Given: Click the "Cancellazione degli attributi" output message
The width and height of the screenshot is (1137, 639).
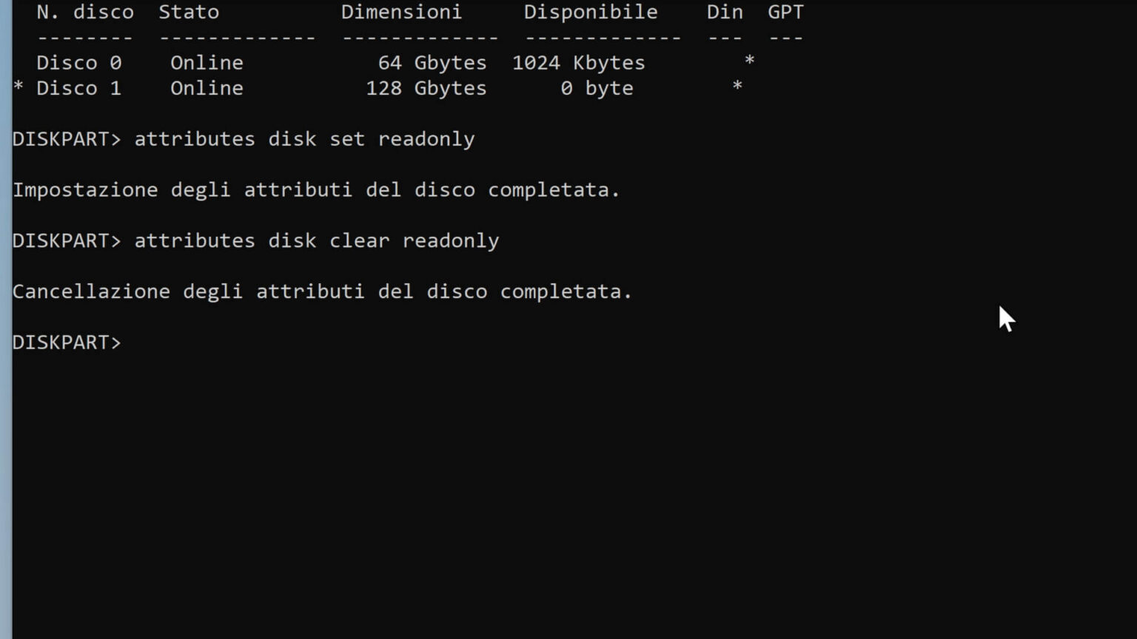Looking at the screenshot, I should pos(322,291).
